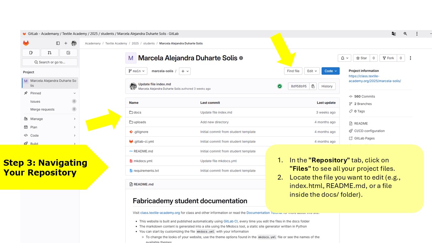This screenshot has height=243, width=432.
Task: Open the notification bell dropdown
Action: (345, 58)
